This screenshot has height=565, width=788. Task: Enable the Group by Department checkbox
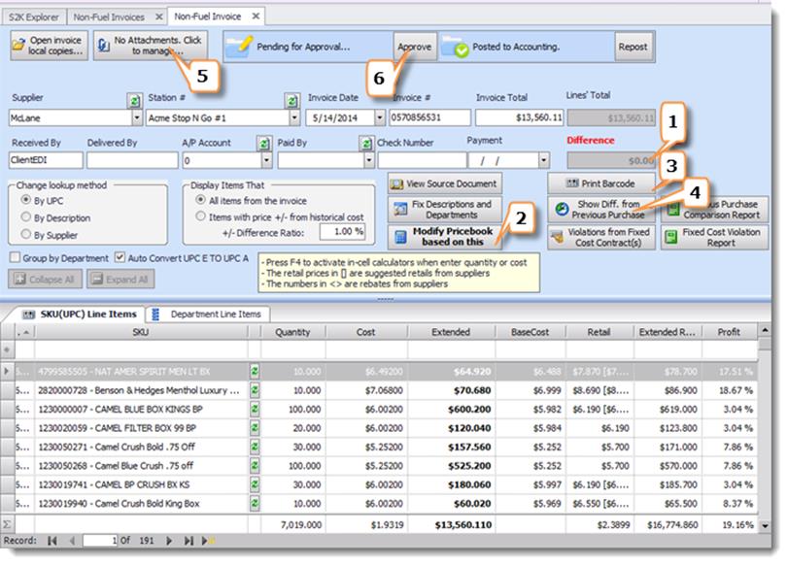[15, 258]
